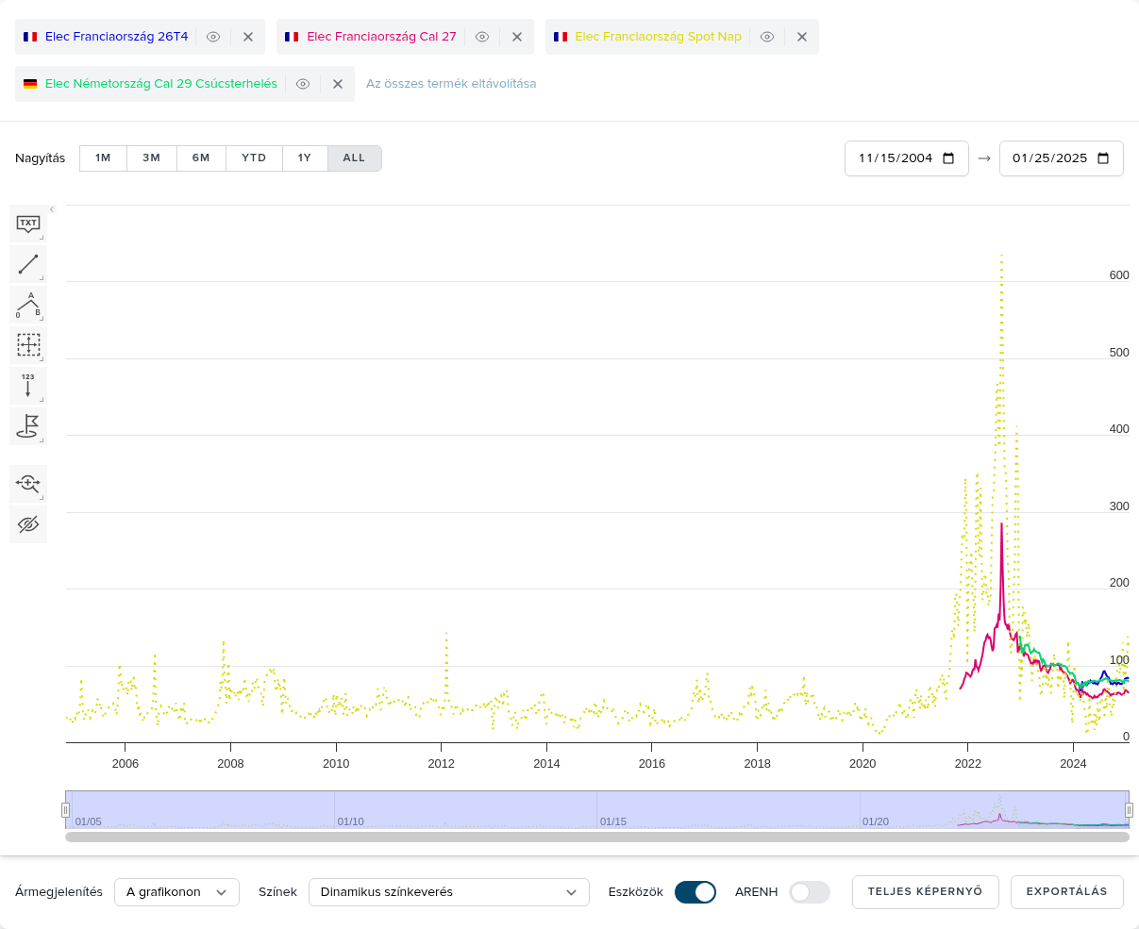
Task: Choose the A-B angle pattern tool
Action: click(x=28, y=305)
